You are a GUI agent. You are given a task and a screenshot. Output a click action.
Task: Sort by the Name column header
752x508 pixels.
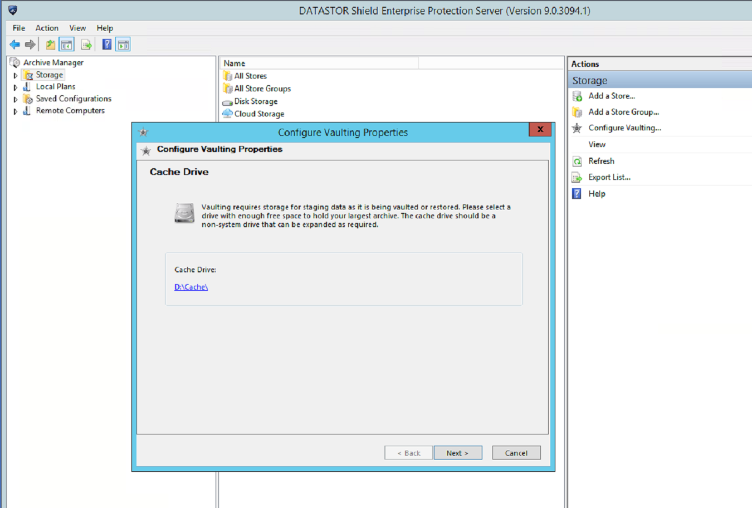point(319,63)
